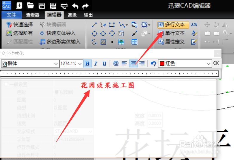Click the 单行文本 button

pyautogui.click(x=171, y=33)
